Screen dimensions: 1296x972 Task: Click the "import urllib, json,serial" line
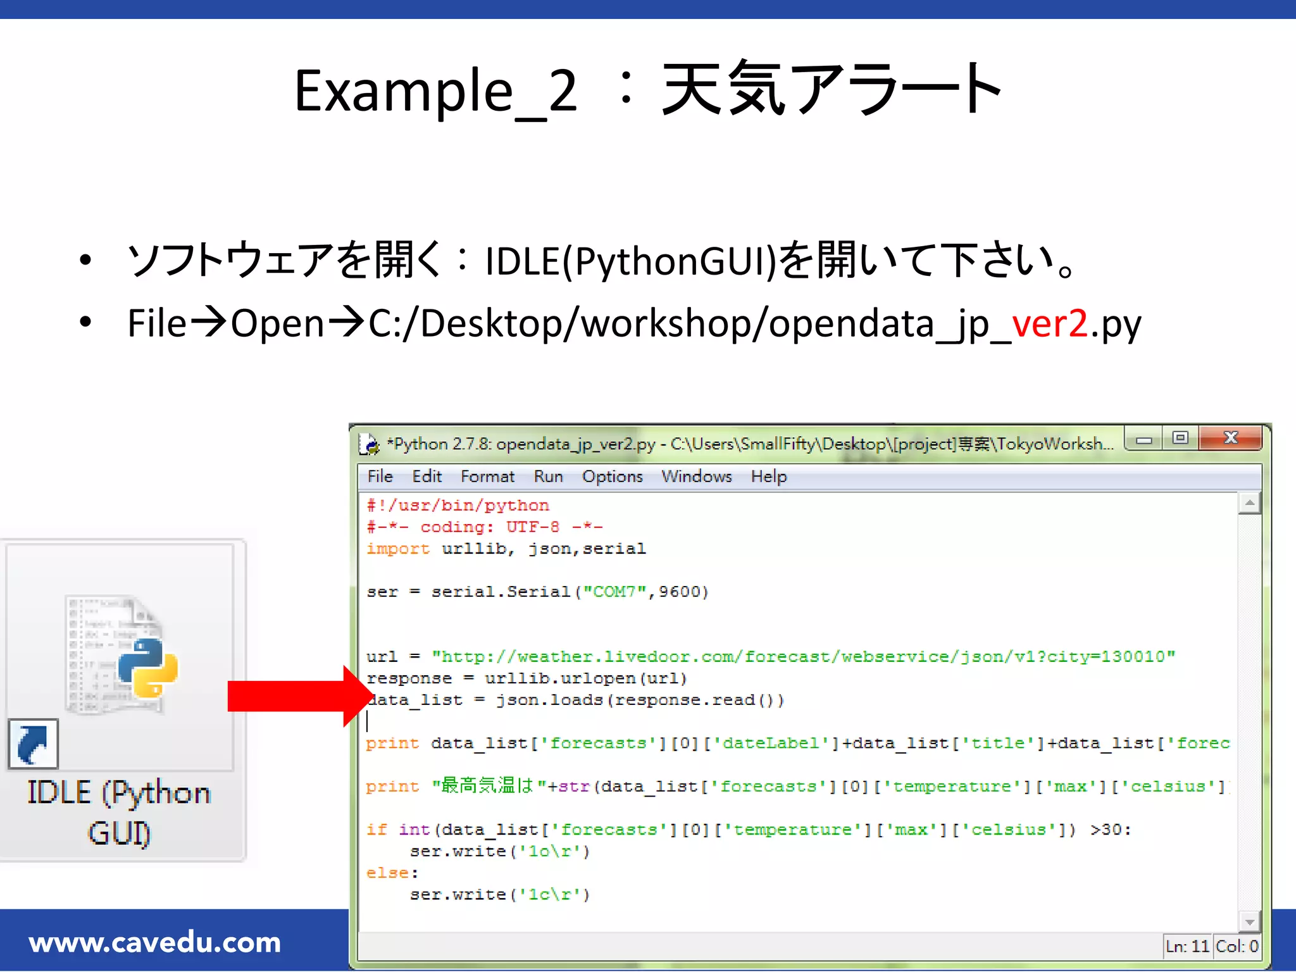tap(506, 549)
